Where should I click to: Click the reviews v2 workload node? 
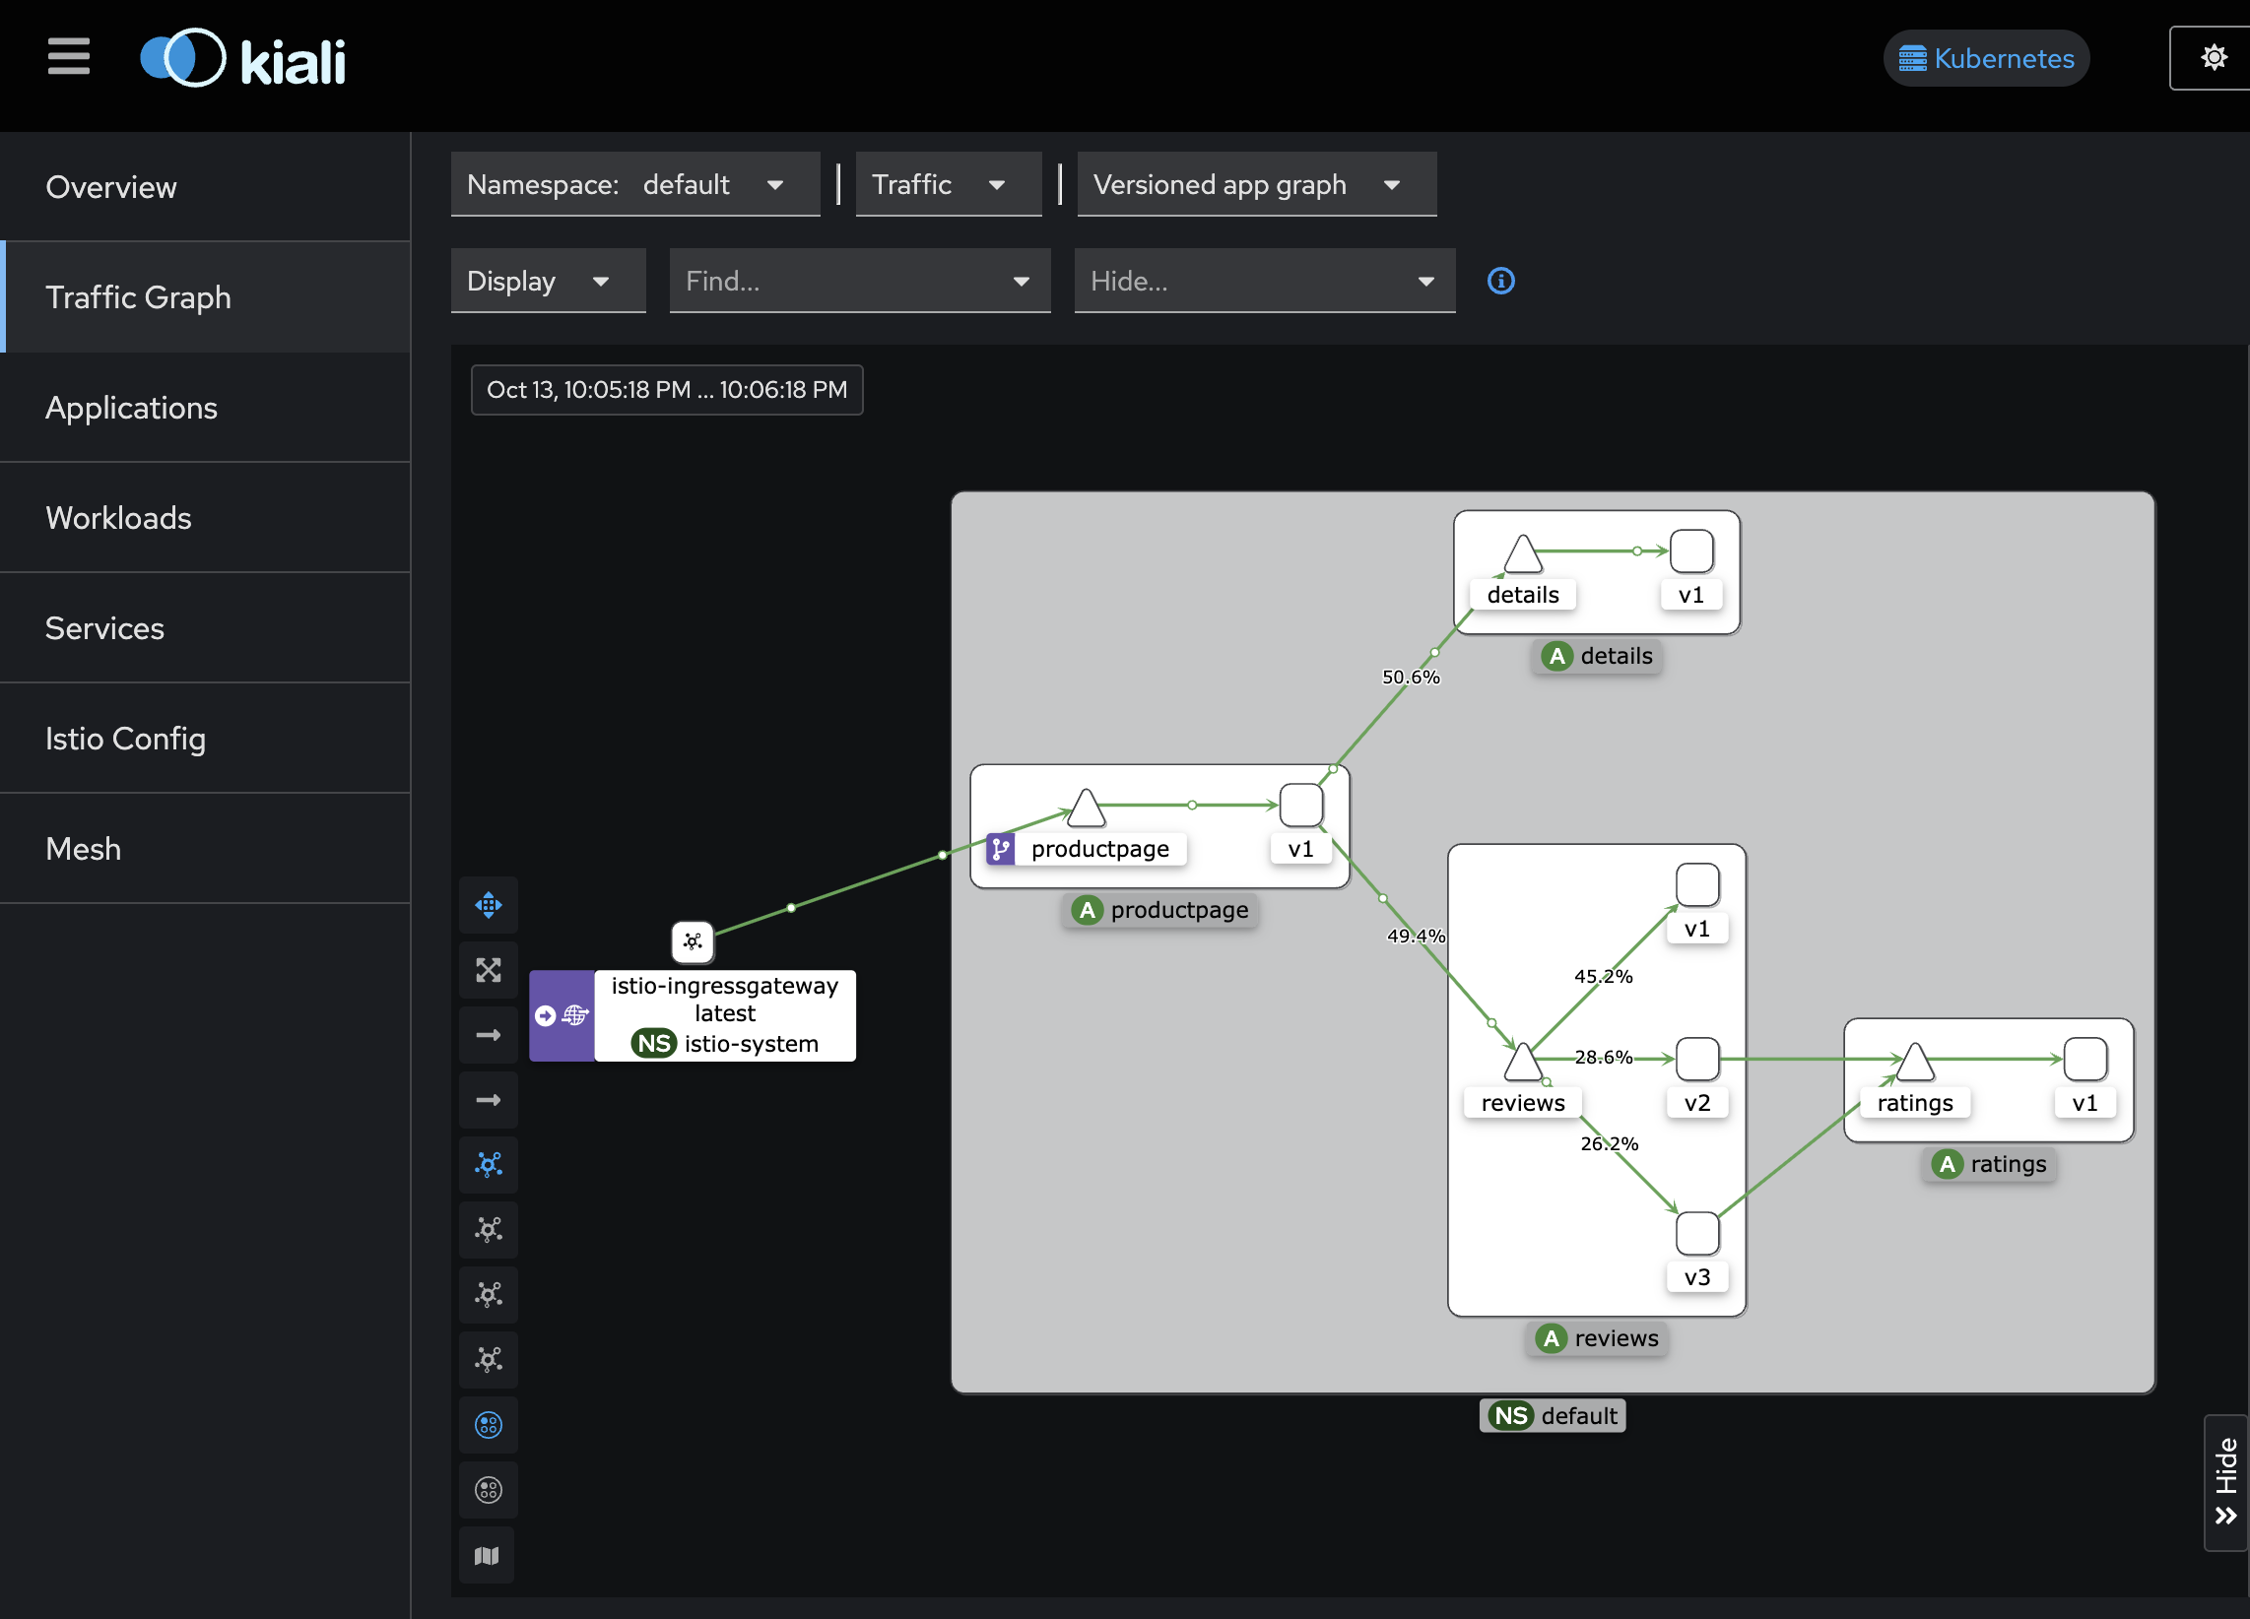click(x=1696, y=1059)
